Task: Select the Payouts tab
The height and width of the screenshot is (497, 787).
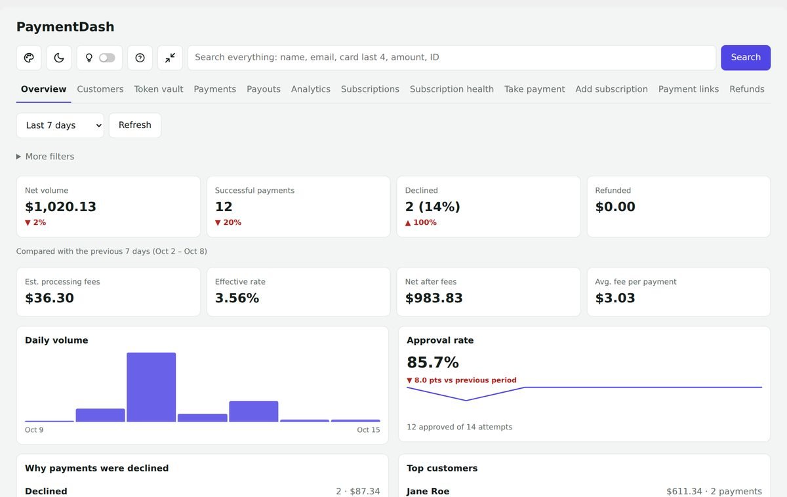Action: (x=264, y=89)
